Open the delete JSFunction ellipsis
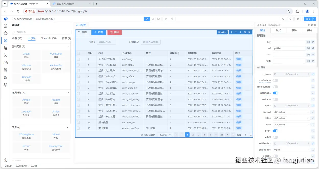This screenshot has height=169, width=319. tap(308, 118)
